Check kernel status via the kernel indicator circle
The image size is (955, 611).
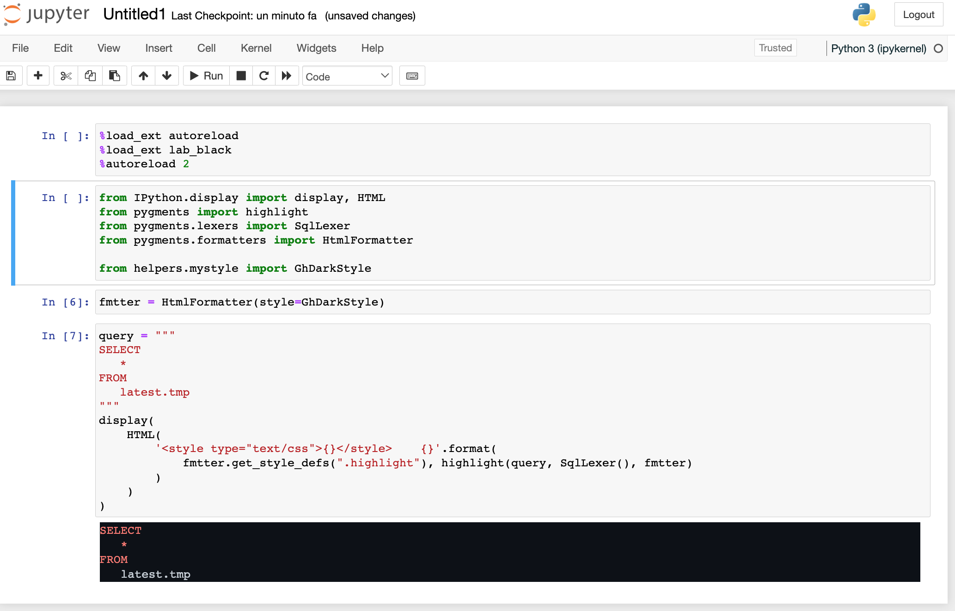[939, 48]
